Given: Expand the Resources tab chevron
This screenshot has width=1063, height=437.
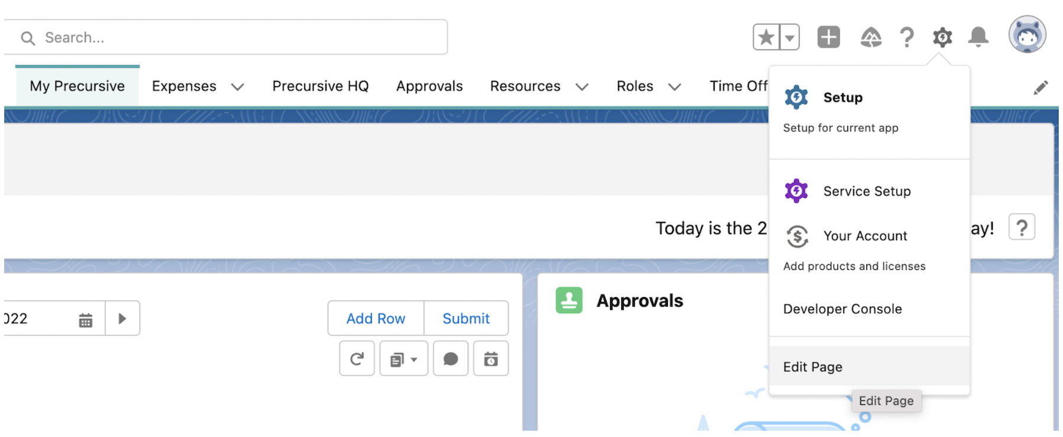Looking at the screenshot, I should [x=582, y=87].
